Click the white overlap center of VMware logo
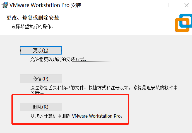This screenshot has width=192, height=133. [184, 23]
